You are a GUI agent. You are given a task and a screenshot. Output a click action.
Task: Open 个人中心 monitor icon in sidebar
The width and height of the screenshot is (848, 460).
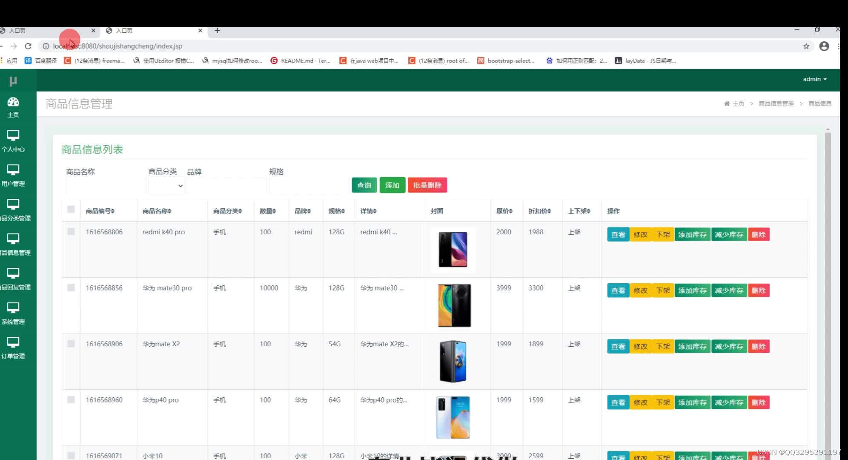[13, 135]
